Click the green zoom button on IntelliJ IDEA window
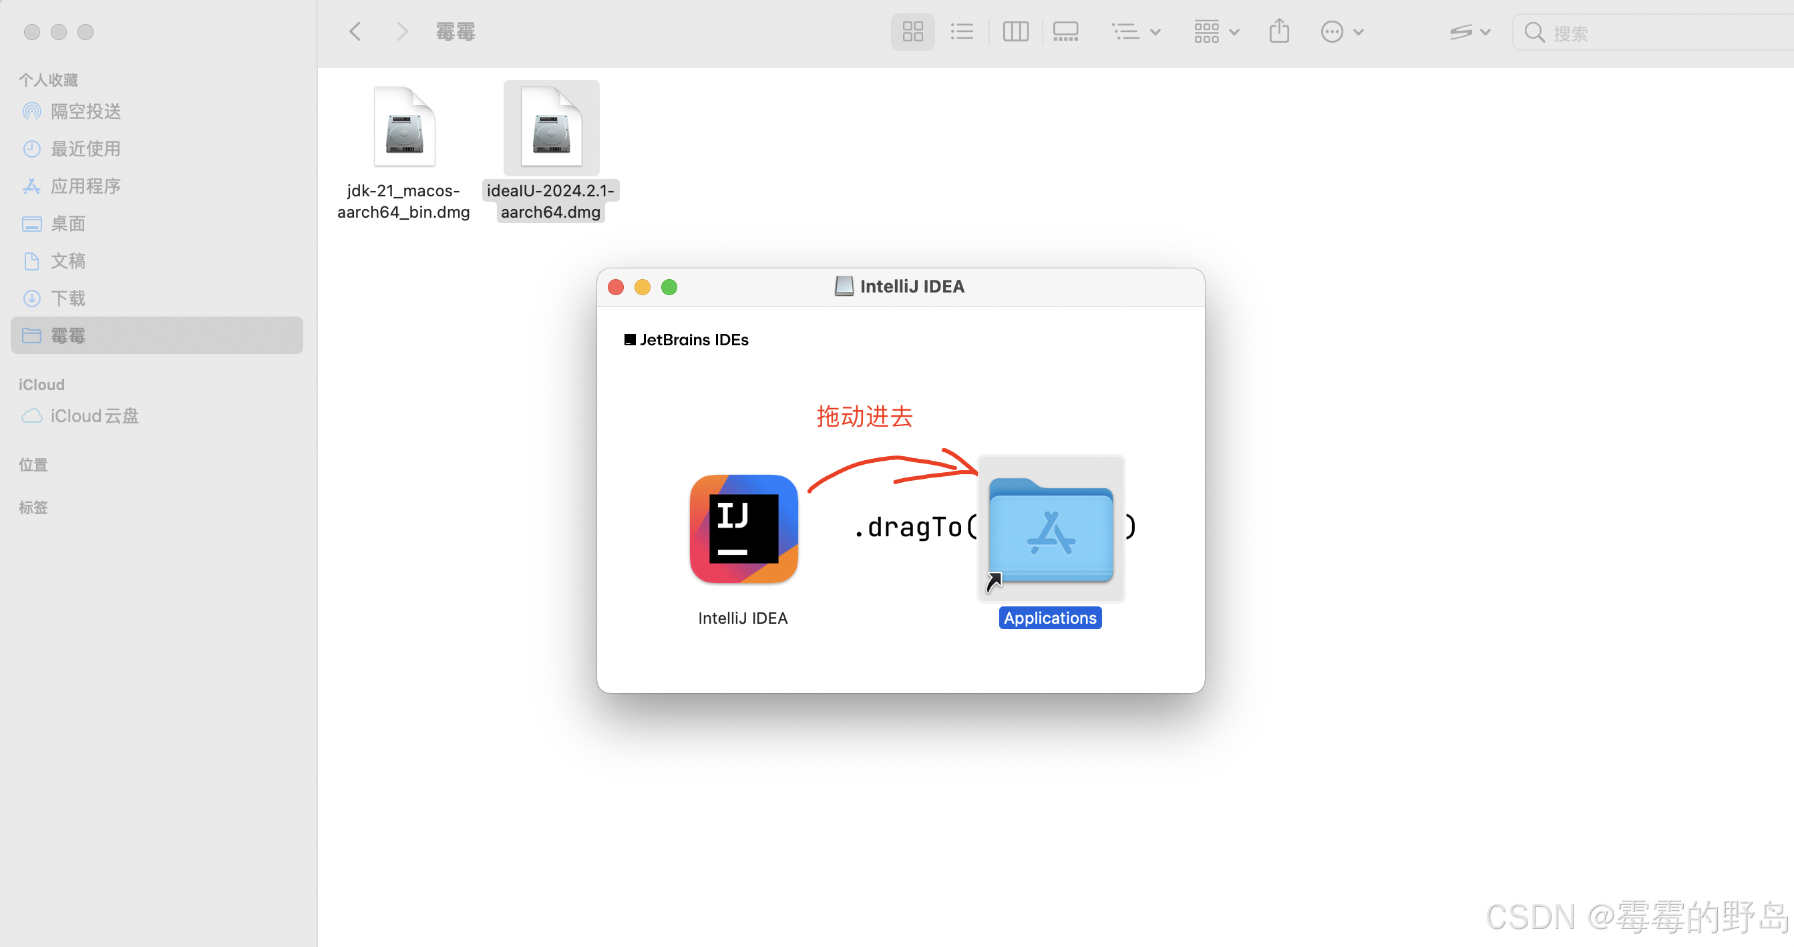This screenshot has height=947, width=1794. (x=669, y=287)
